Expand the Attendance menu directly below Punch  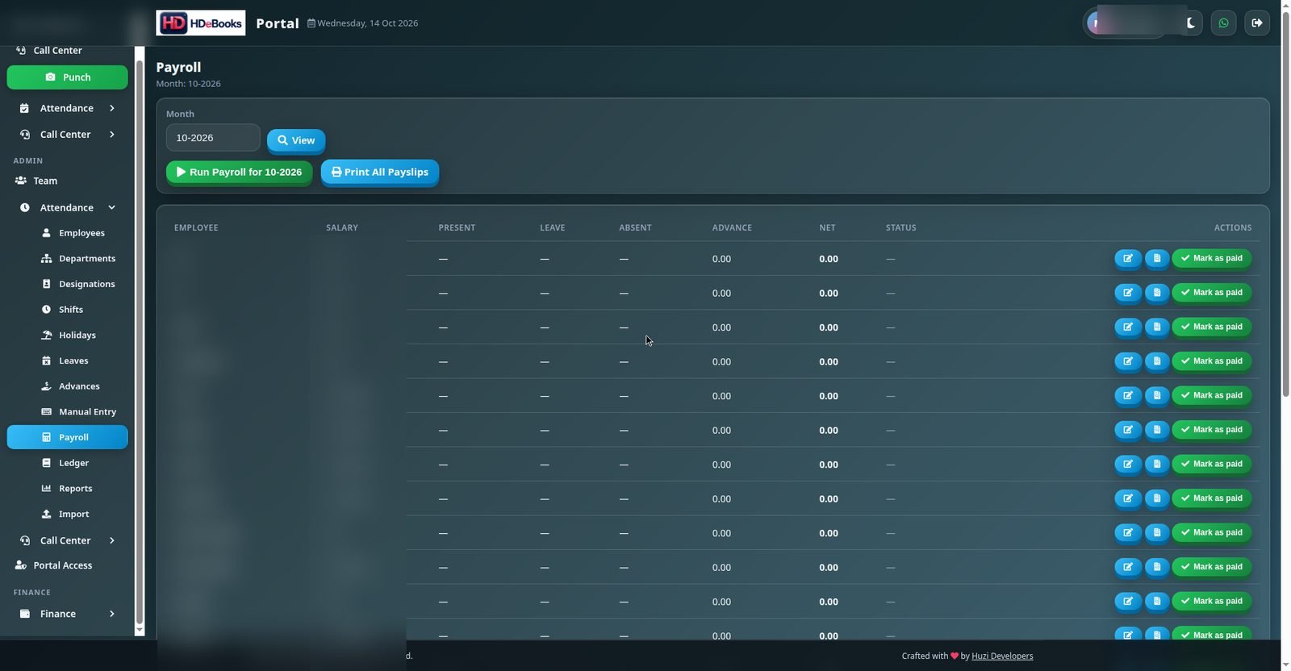67,108
